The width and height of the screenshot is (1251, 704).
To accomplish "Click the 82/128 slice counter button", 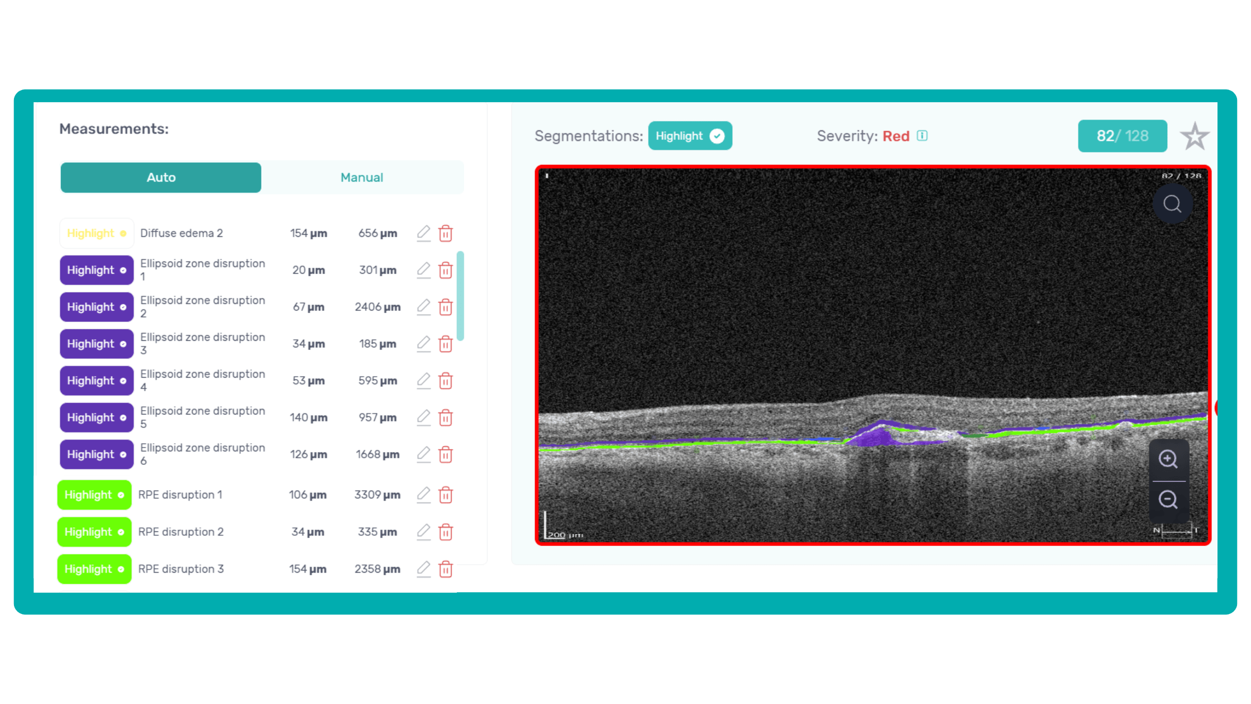I will 1122,135.
